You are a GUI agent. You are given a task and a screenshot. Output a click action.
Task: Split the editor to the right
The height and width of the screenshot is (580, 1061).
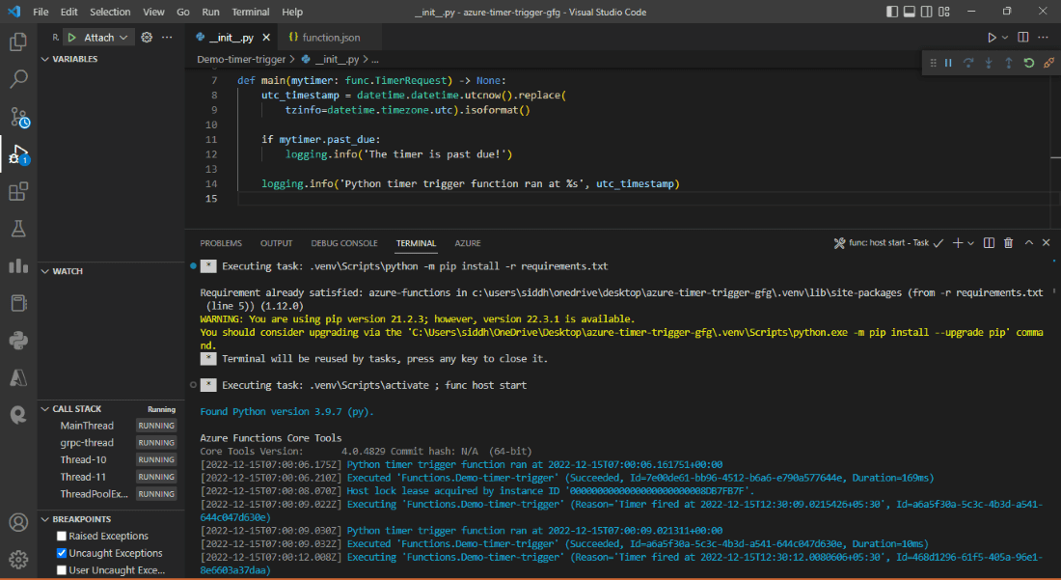tap(1023, 38)
